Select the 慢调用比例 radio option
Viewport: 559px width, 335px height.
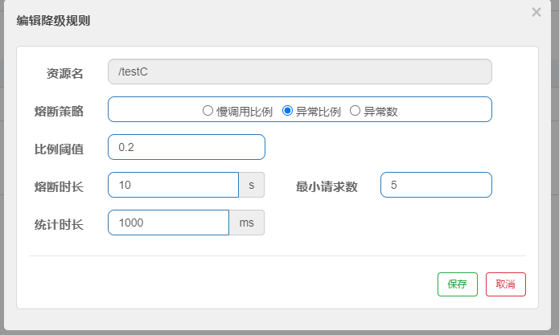(208, 111)
